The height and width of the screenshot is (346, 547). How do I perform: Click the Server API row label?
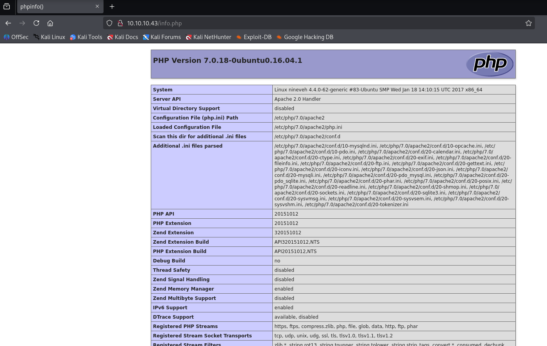(167, 99)
